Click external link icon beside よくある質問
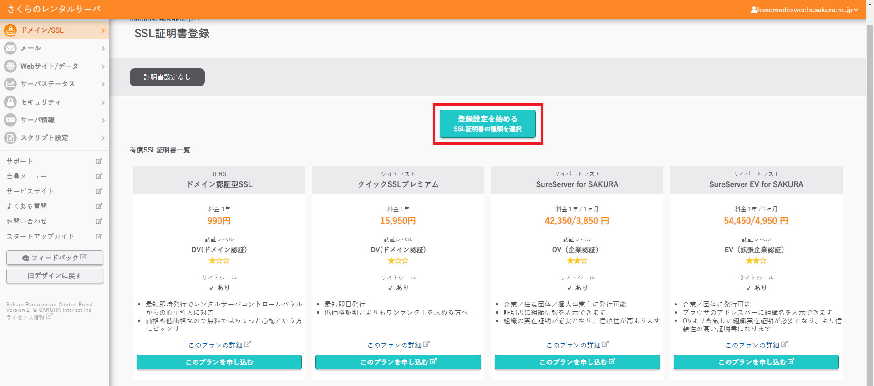Screen dimensions: 874x386 click(99, 206)
